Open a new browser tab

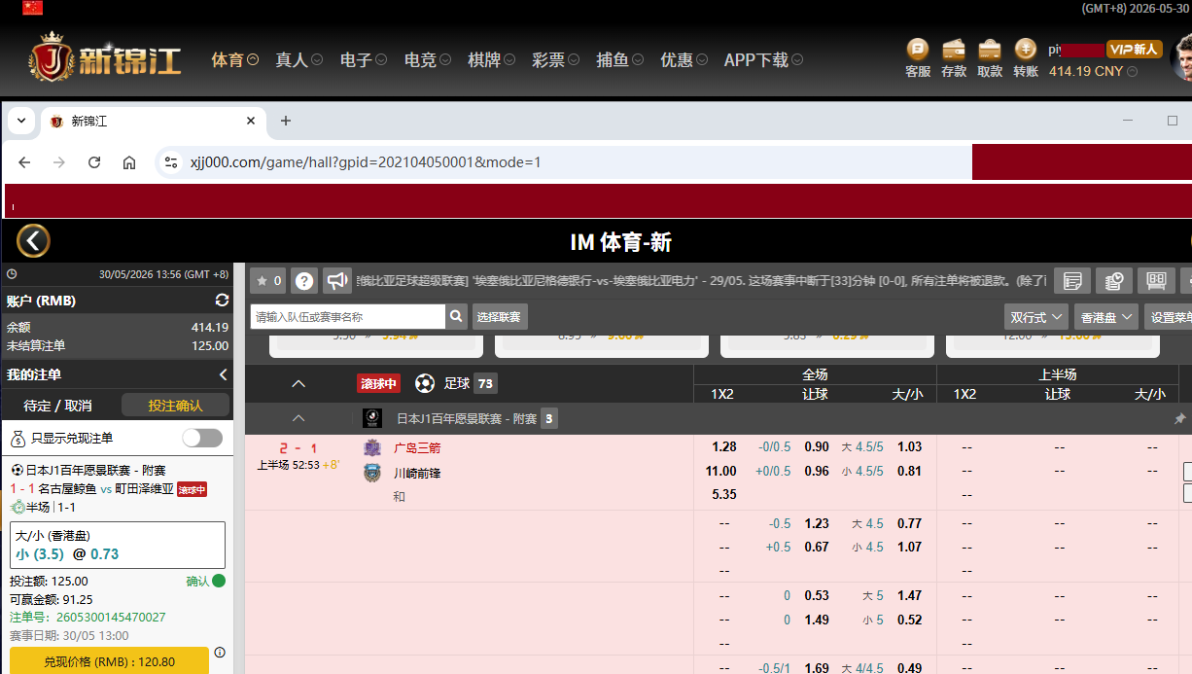pos(285,121)
